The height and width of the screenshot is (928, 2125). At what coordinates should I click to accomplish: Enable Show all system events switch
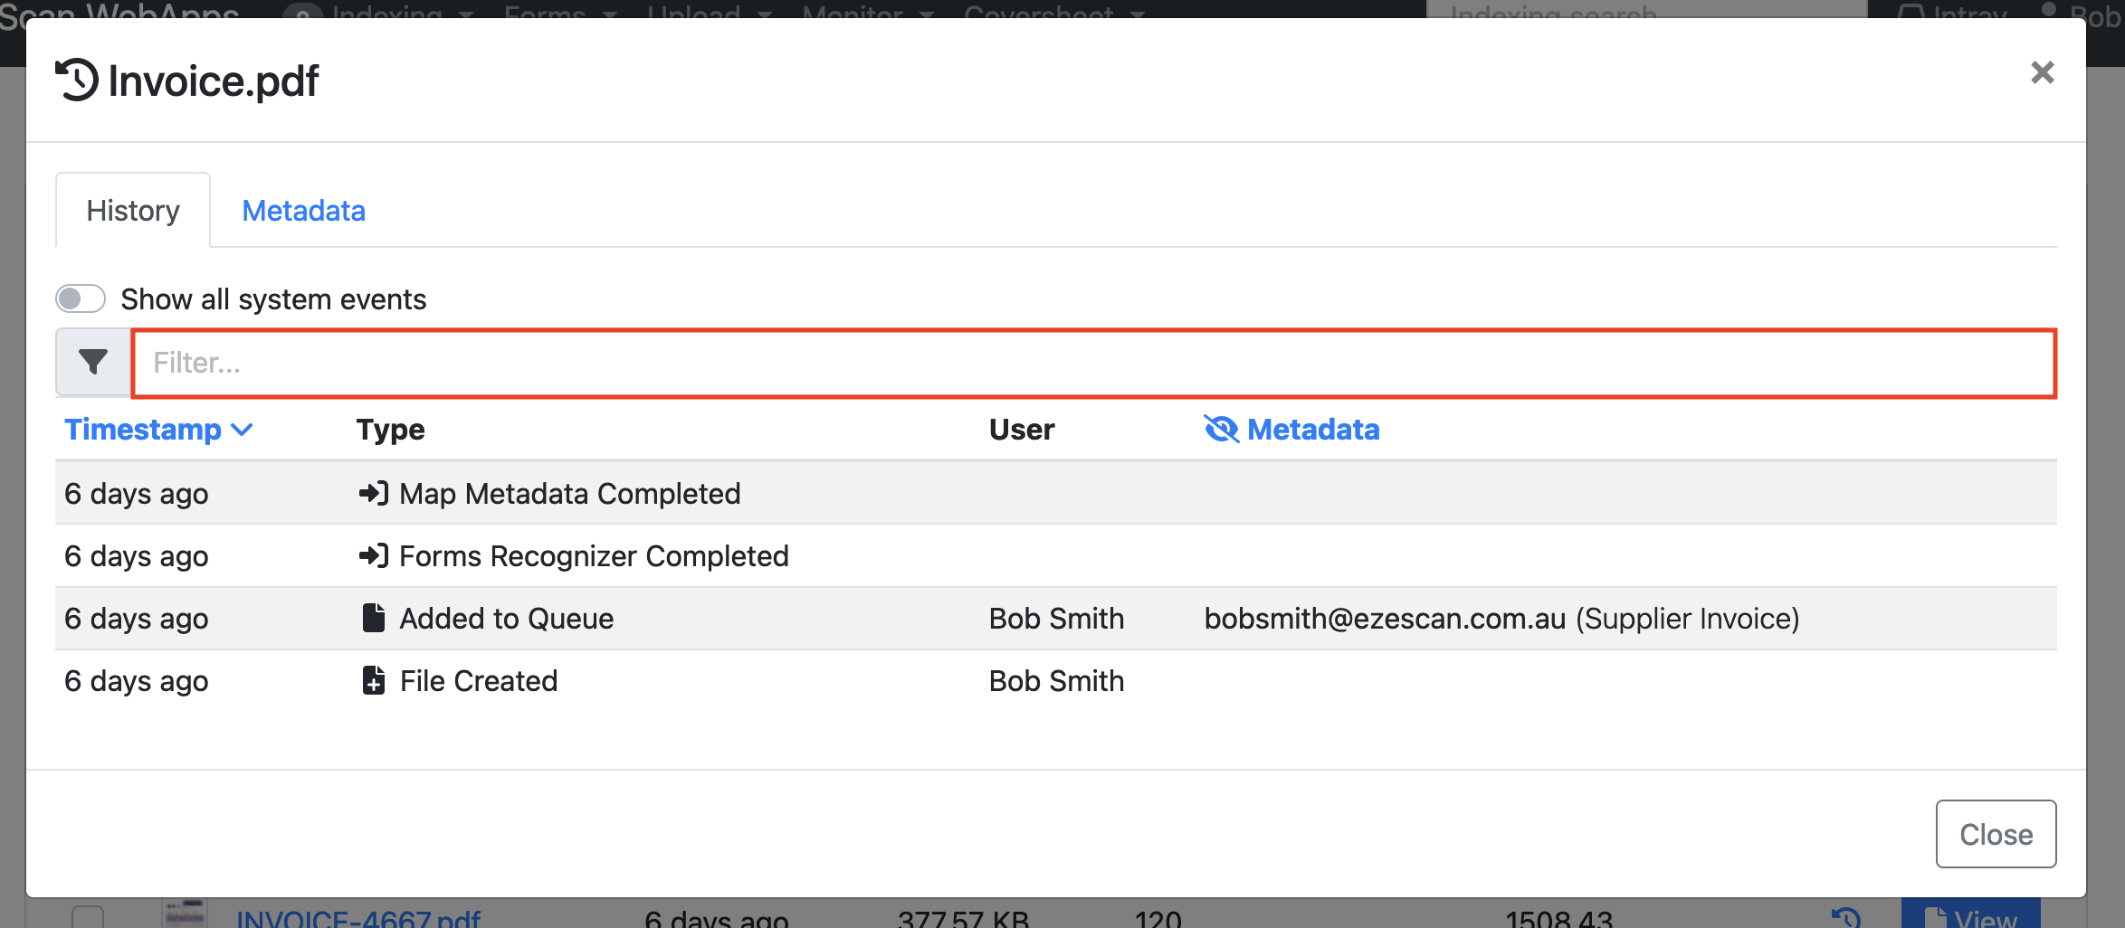pos(81,298)
